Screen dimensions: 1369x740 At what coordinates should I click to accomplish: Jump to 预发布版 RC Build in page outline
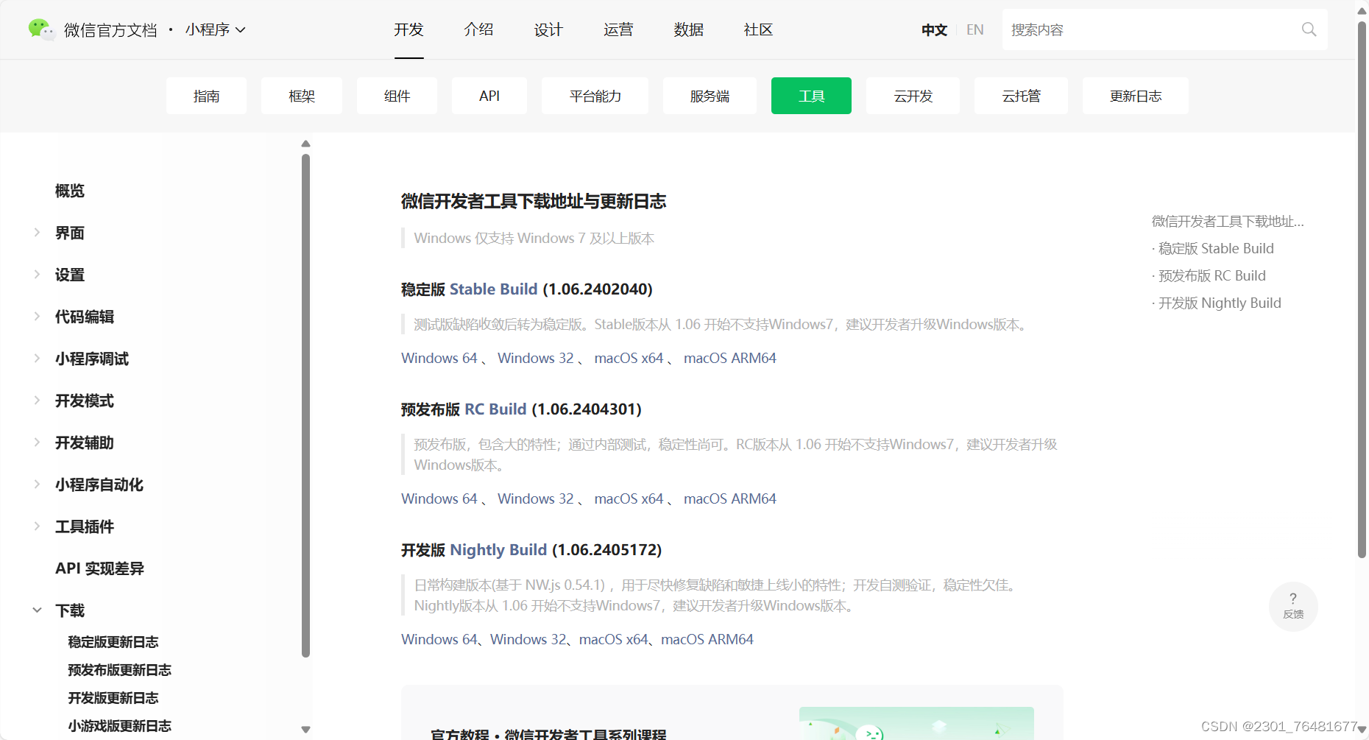point(1212,275)
